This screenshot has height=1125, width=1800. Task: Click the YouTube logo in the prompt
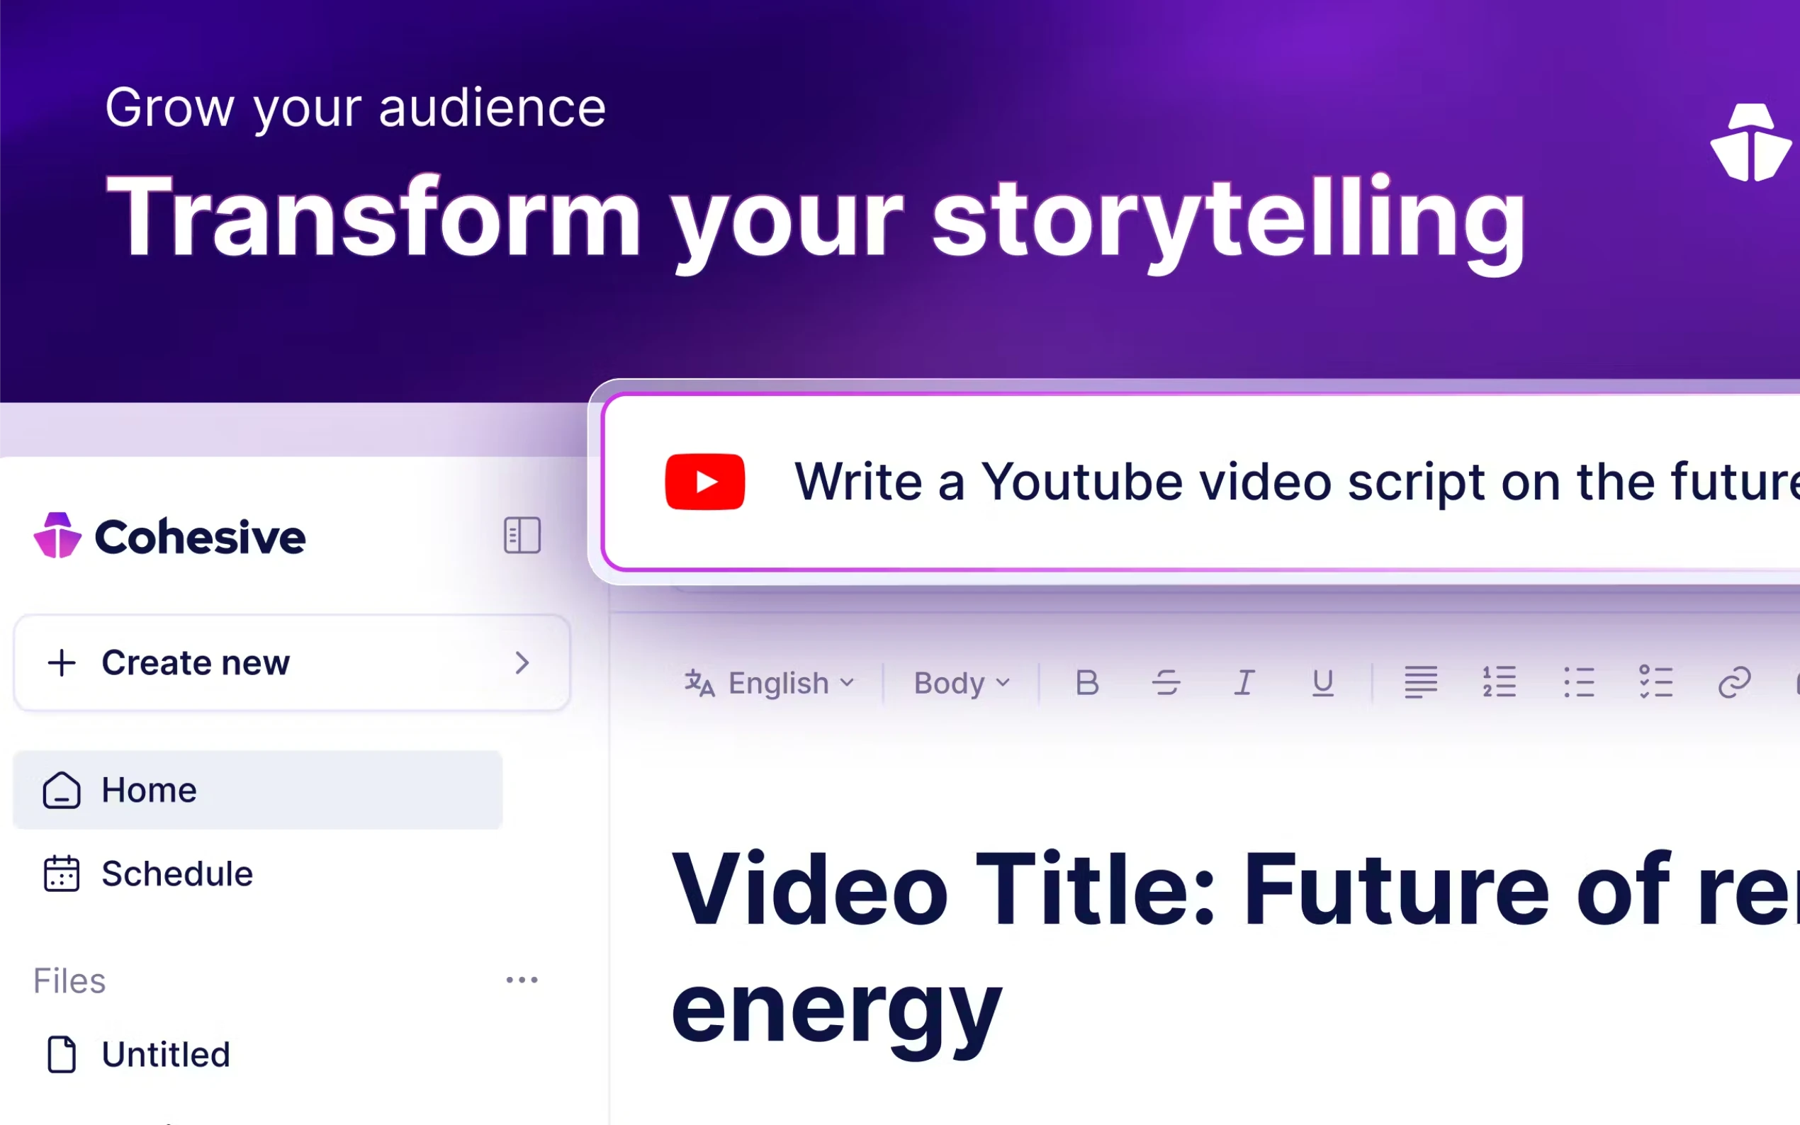[704, 482]
